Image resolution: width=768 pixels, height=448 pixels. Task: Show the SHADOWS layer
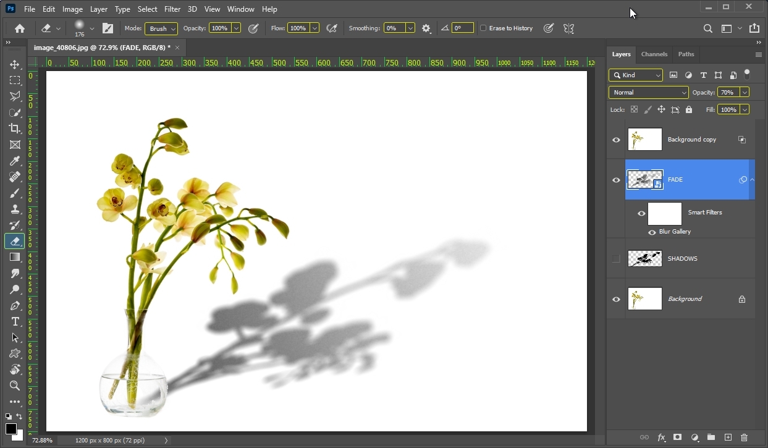pos(616,259)
